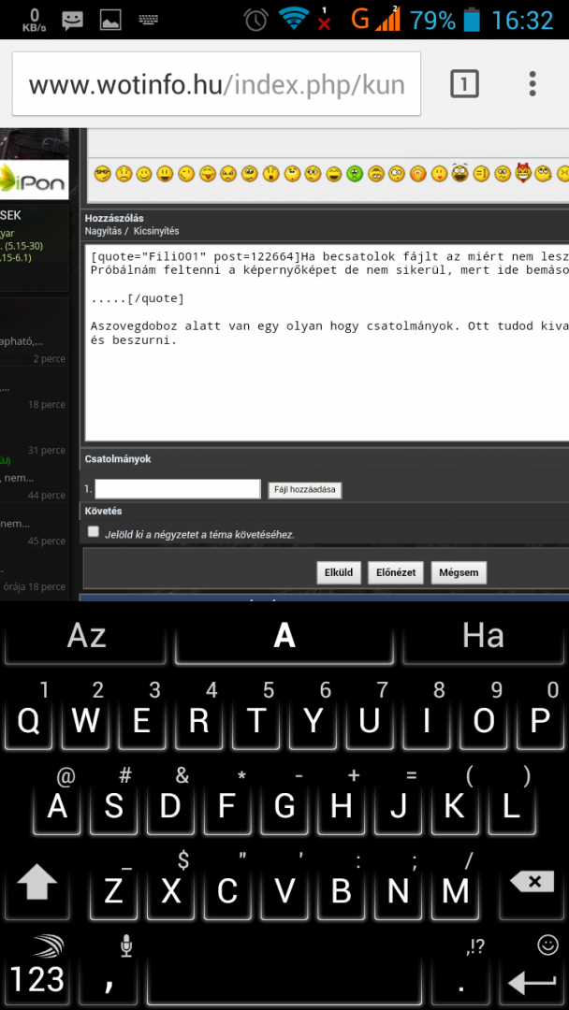Click the Fájl hozzáadása button
The image size is (569, 1010).
[305, 490]
